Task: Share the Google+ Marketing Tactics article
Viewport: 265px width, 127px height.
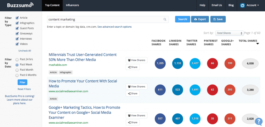Action: 133,122
